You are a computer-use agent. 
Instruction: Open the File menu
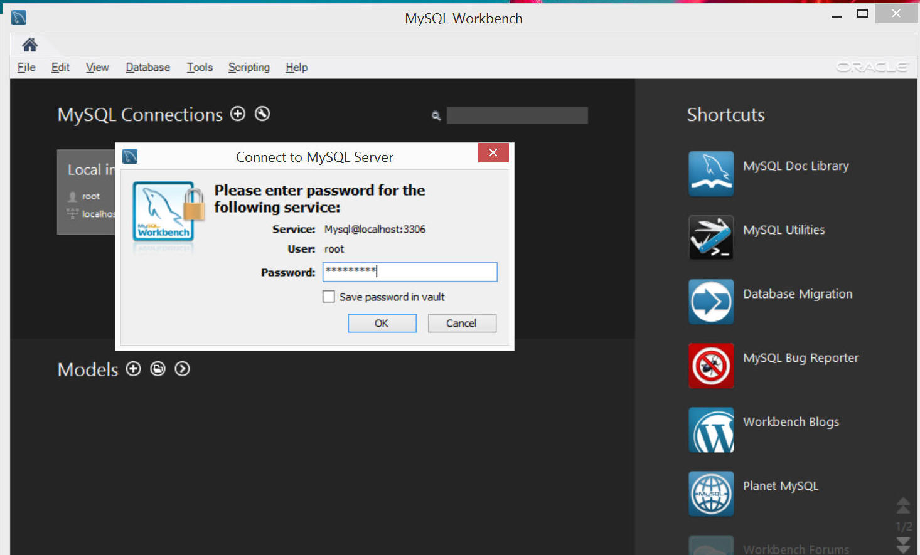coord(26,67)
